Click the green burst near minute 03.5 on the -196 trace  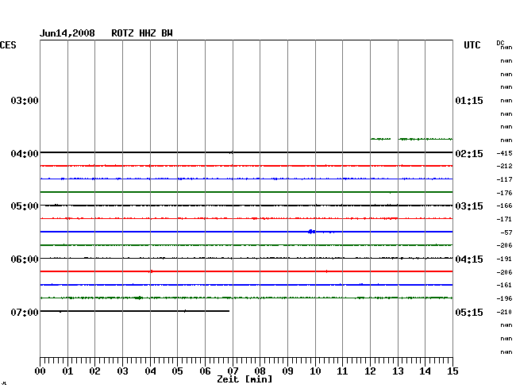pos(139,298)
